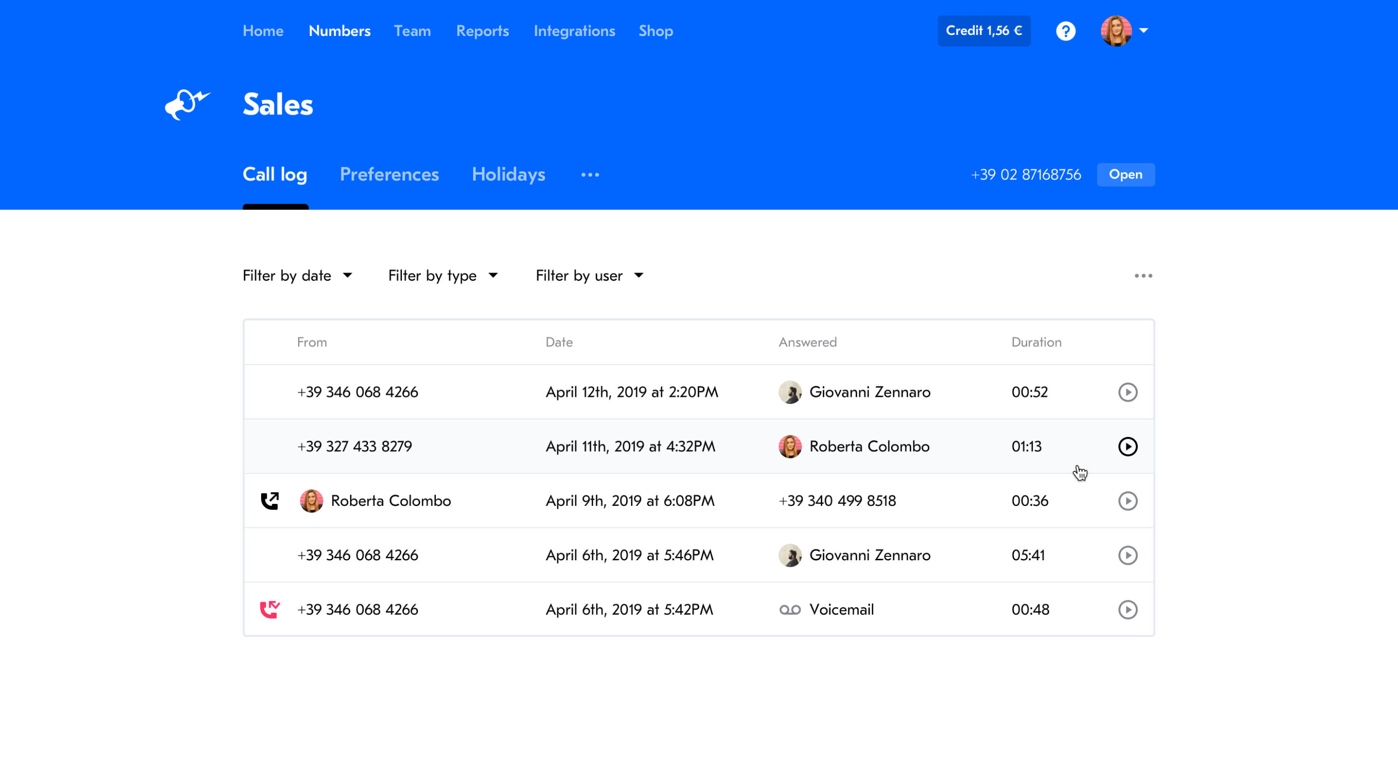Switch to the Preferences tab
The image size is (1398, 757).
pos(389,175)
